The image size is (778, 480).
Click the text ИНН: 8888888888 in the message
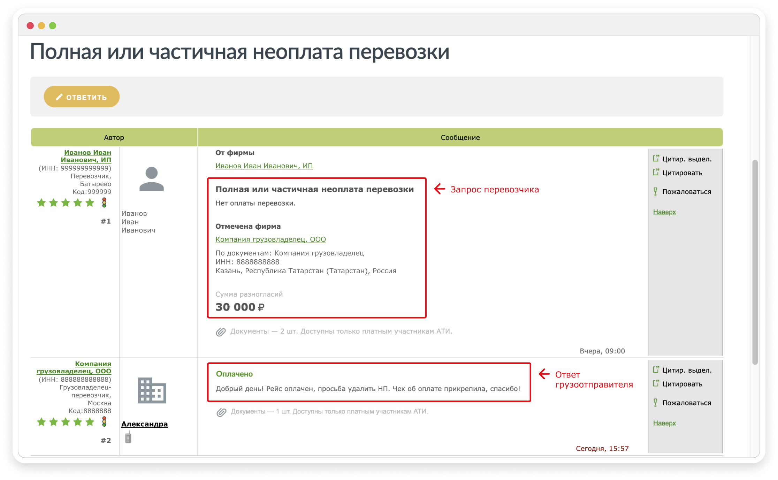[247, 262]
